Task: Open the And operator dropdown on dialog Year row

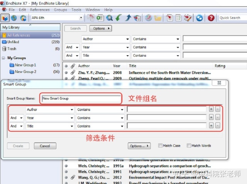Action: click(21, 118)
